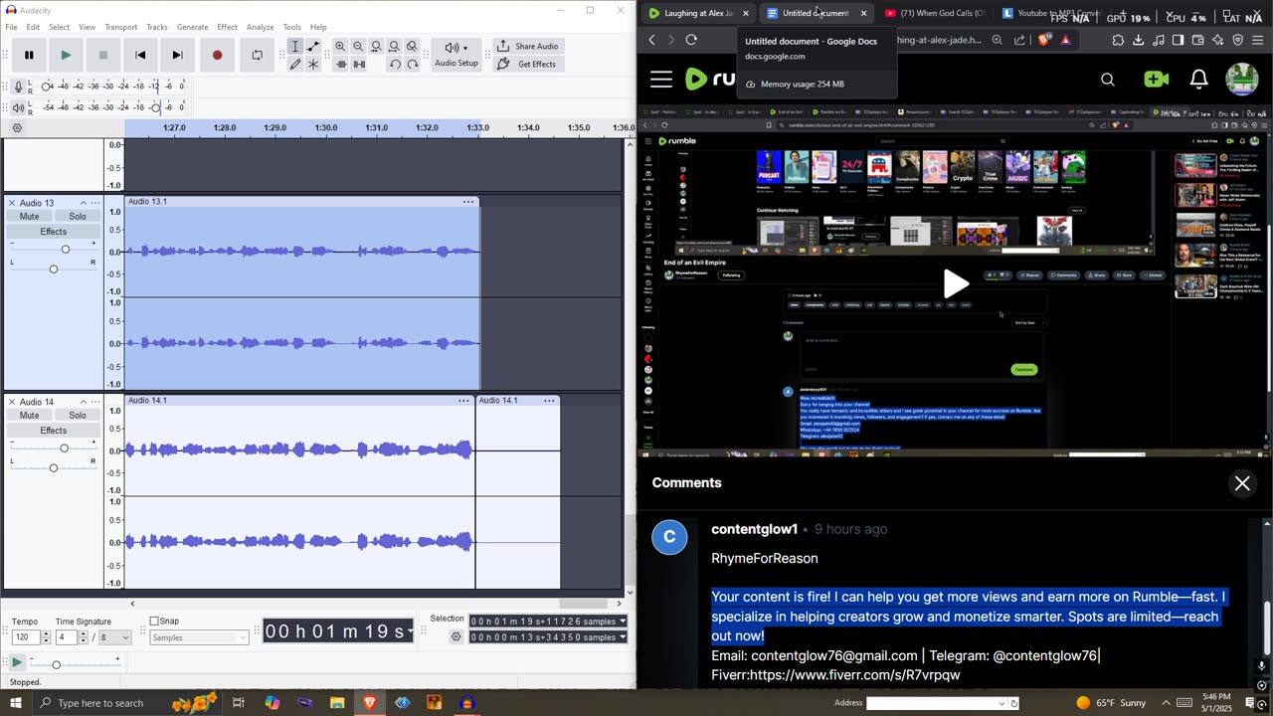Open the File menu
Viewport: 1273px width, 716px height.
pyautogui.click(x=11, y=27)
